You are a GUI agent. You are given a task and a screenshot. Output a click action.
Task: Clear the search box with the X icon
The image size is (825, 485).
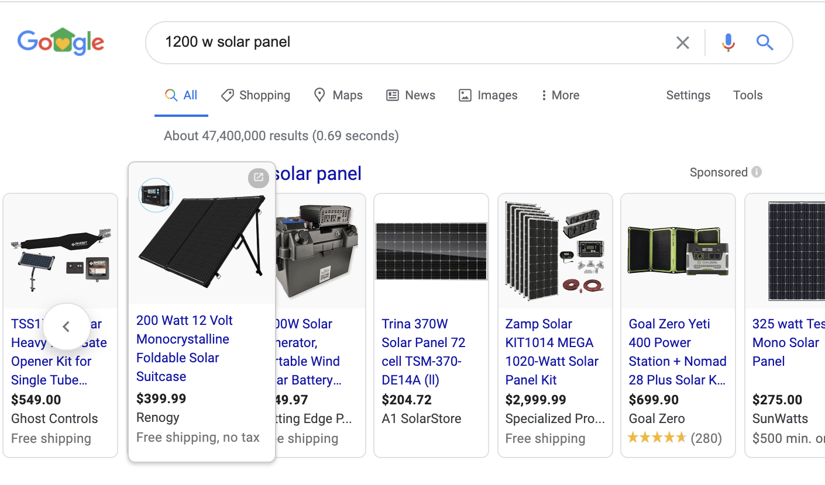pos(682,42)
